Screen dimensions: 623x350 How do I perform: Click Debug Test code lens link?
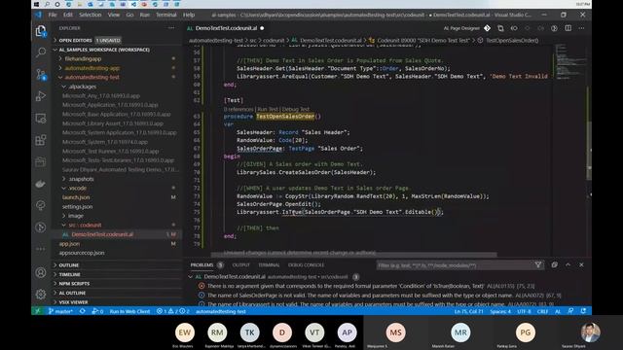[296, 109]
